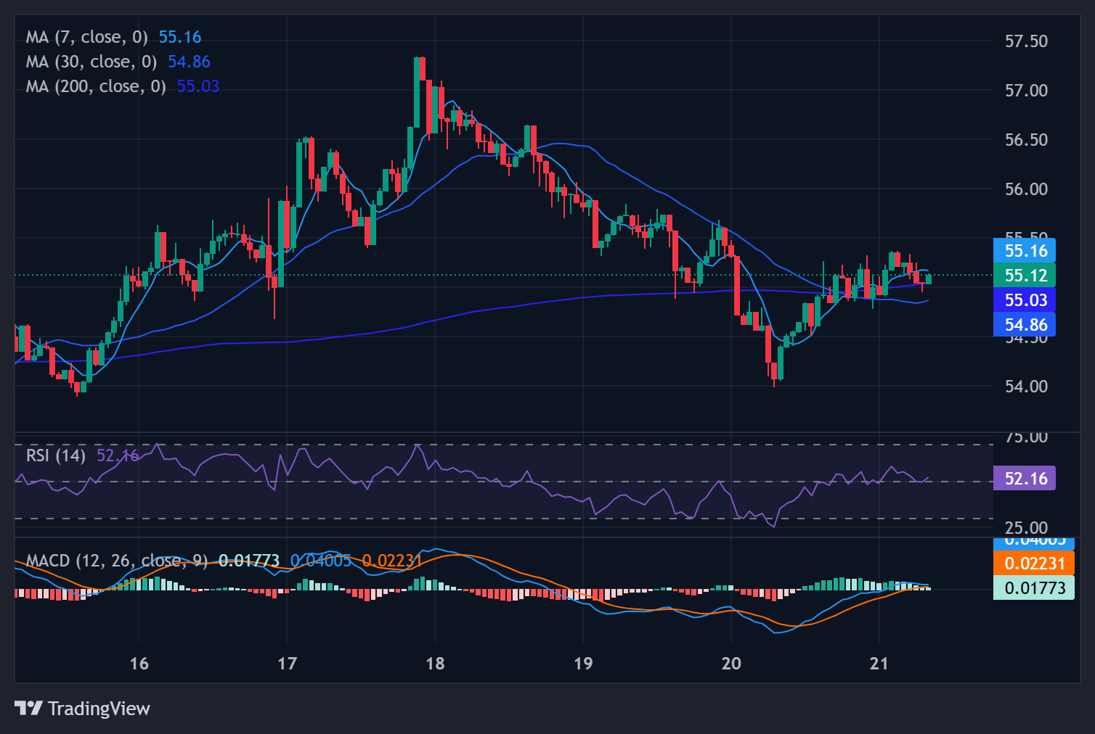Select the MA (30, close, 0) legend
1095x734 pixels.
click(x=91, y=62)
